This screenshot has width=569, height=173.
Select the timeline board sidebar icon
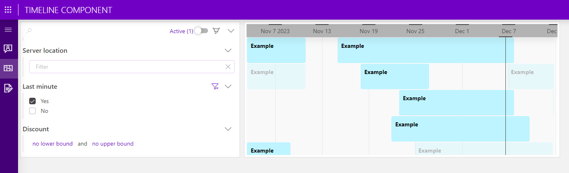(x=8, y=68)
